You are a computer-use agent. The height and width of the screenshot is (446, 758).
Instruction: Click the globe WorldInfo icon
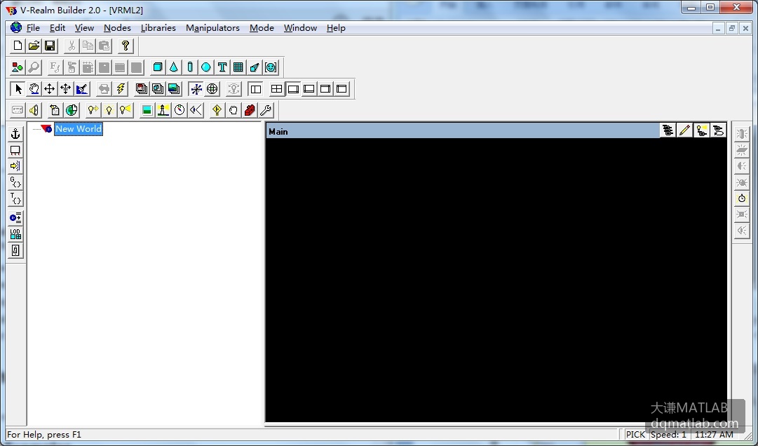pos(72,110)
